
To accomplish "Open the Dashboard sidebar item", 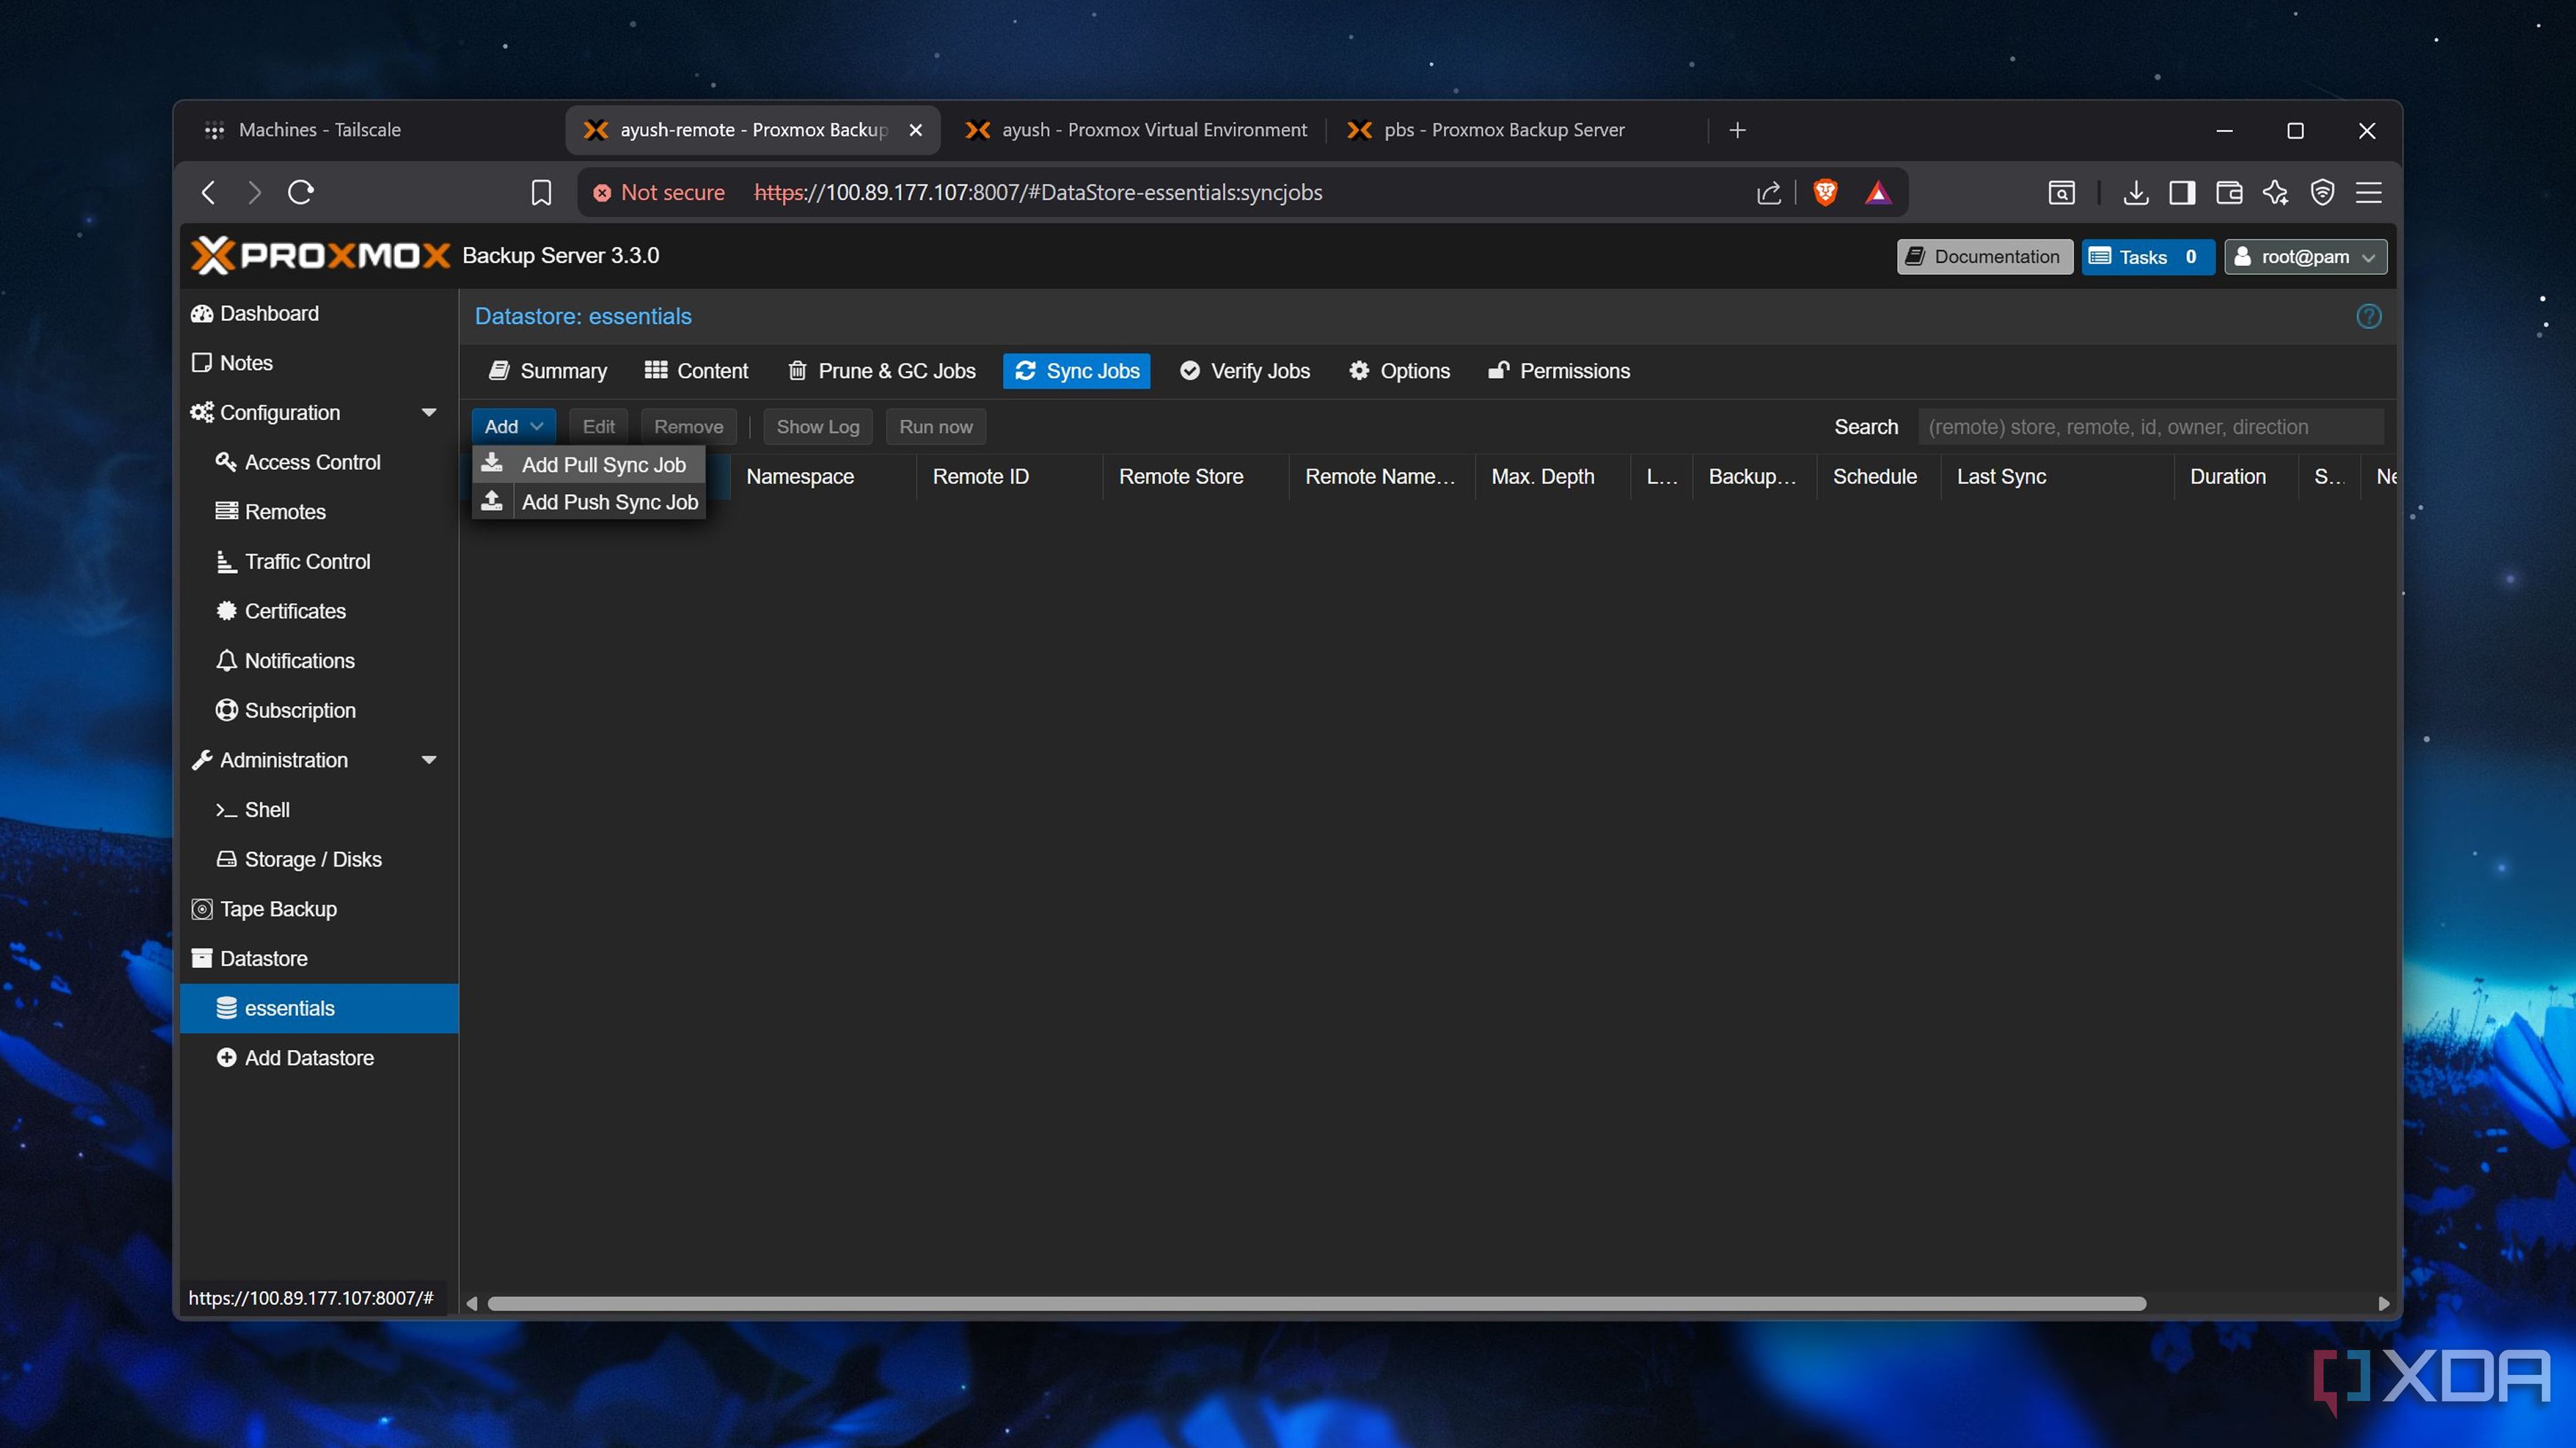I will click(x=319, y=314).
